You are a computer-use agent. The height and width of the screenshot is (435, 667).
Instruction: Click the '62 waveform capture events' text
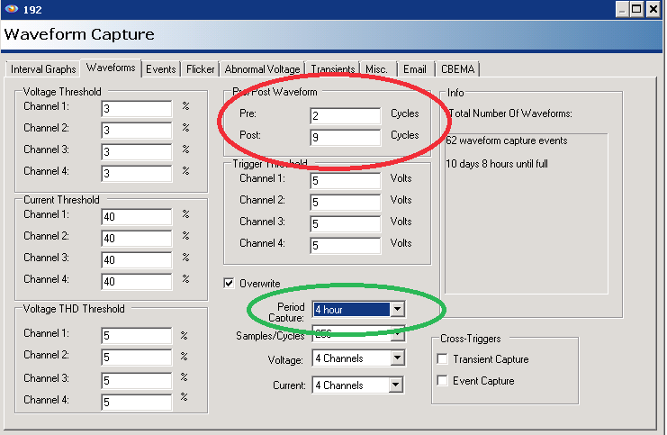pyautogui.click(x=506, y=140)
